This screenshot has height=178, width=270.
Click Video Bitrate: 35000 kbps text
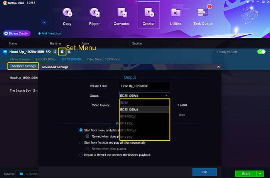coord(103,59)
